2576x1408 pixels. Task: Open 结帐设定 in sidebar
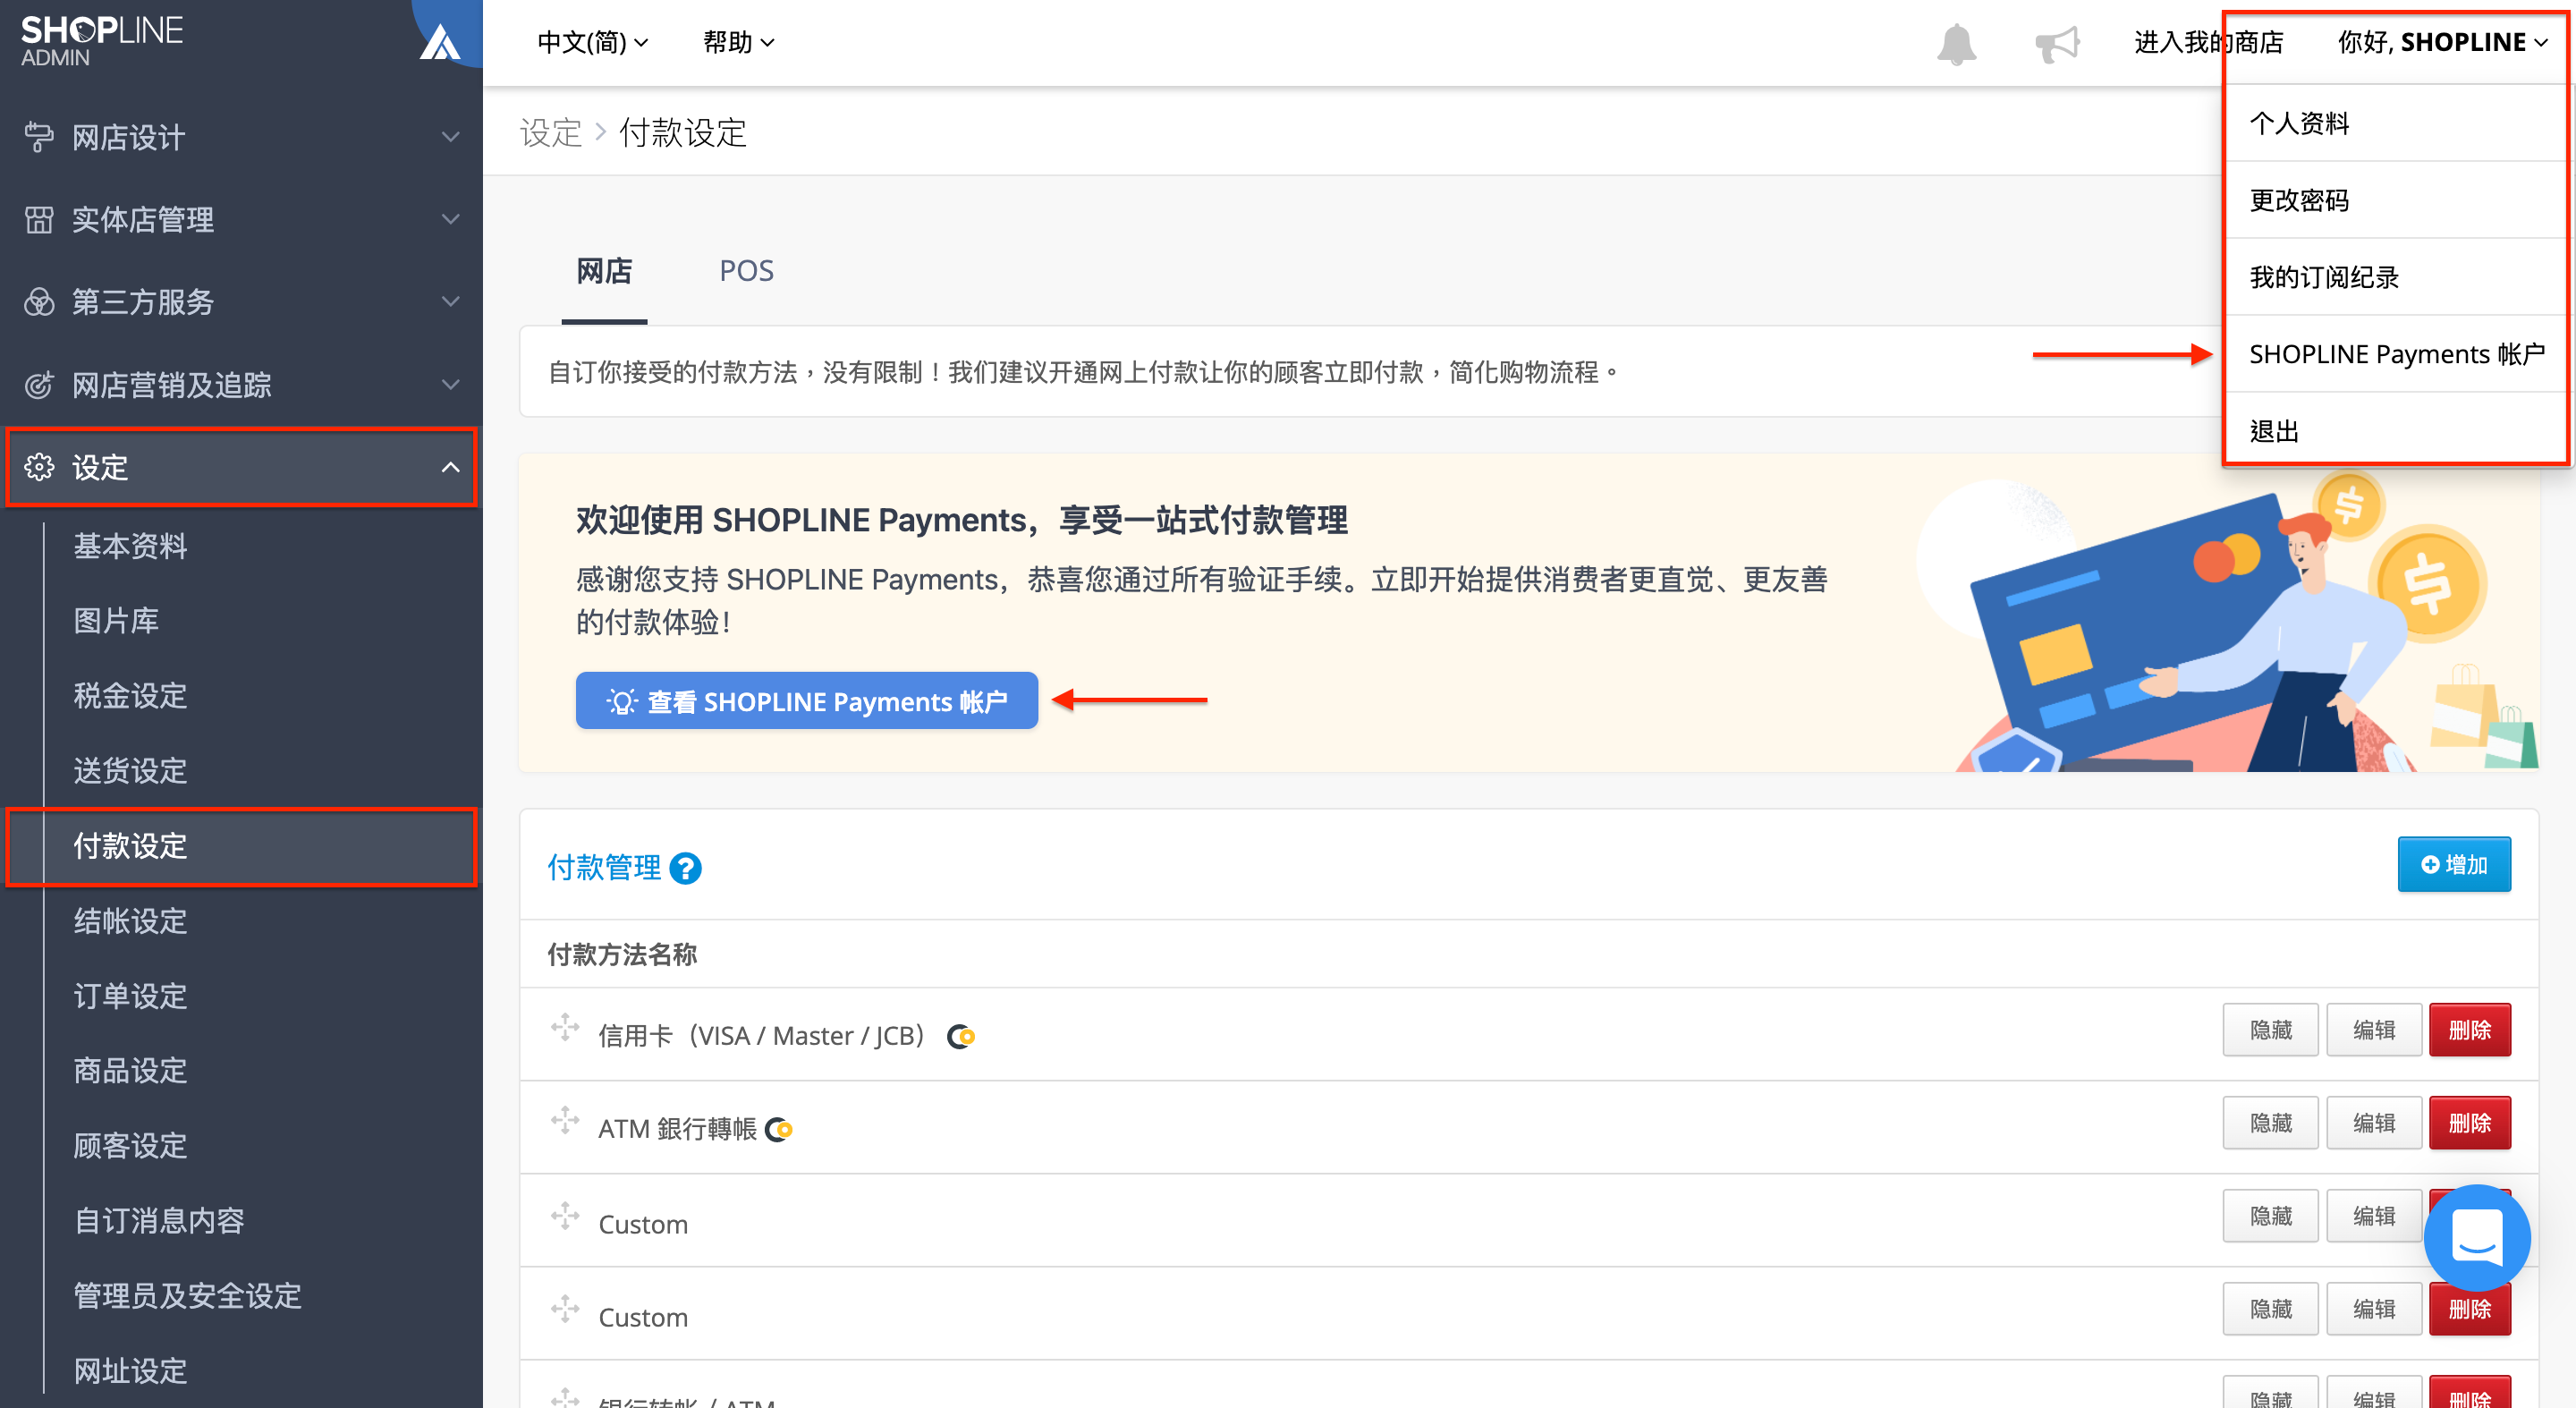[130, 921]
